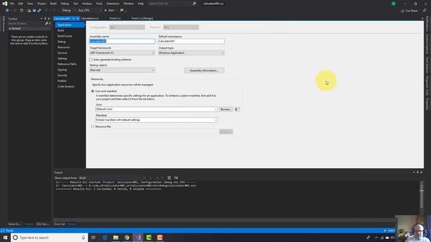Click the green Camtasia taskbar icon

(149, 237)
